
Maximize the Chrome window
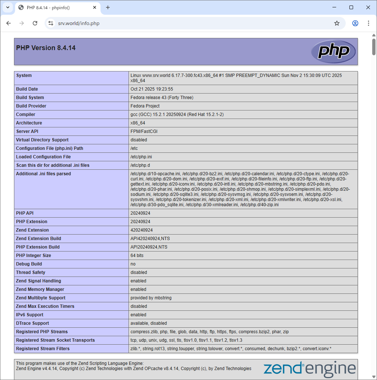tap(351, 7)
